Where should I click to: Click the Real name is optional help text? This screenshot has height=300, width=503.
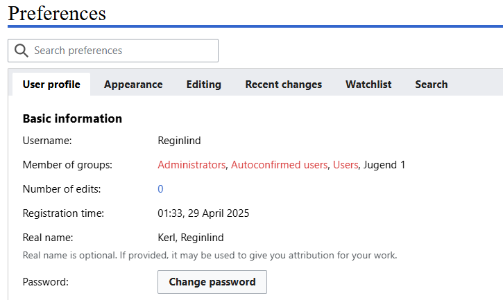click(x=210, y=255)
